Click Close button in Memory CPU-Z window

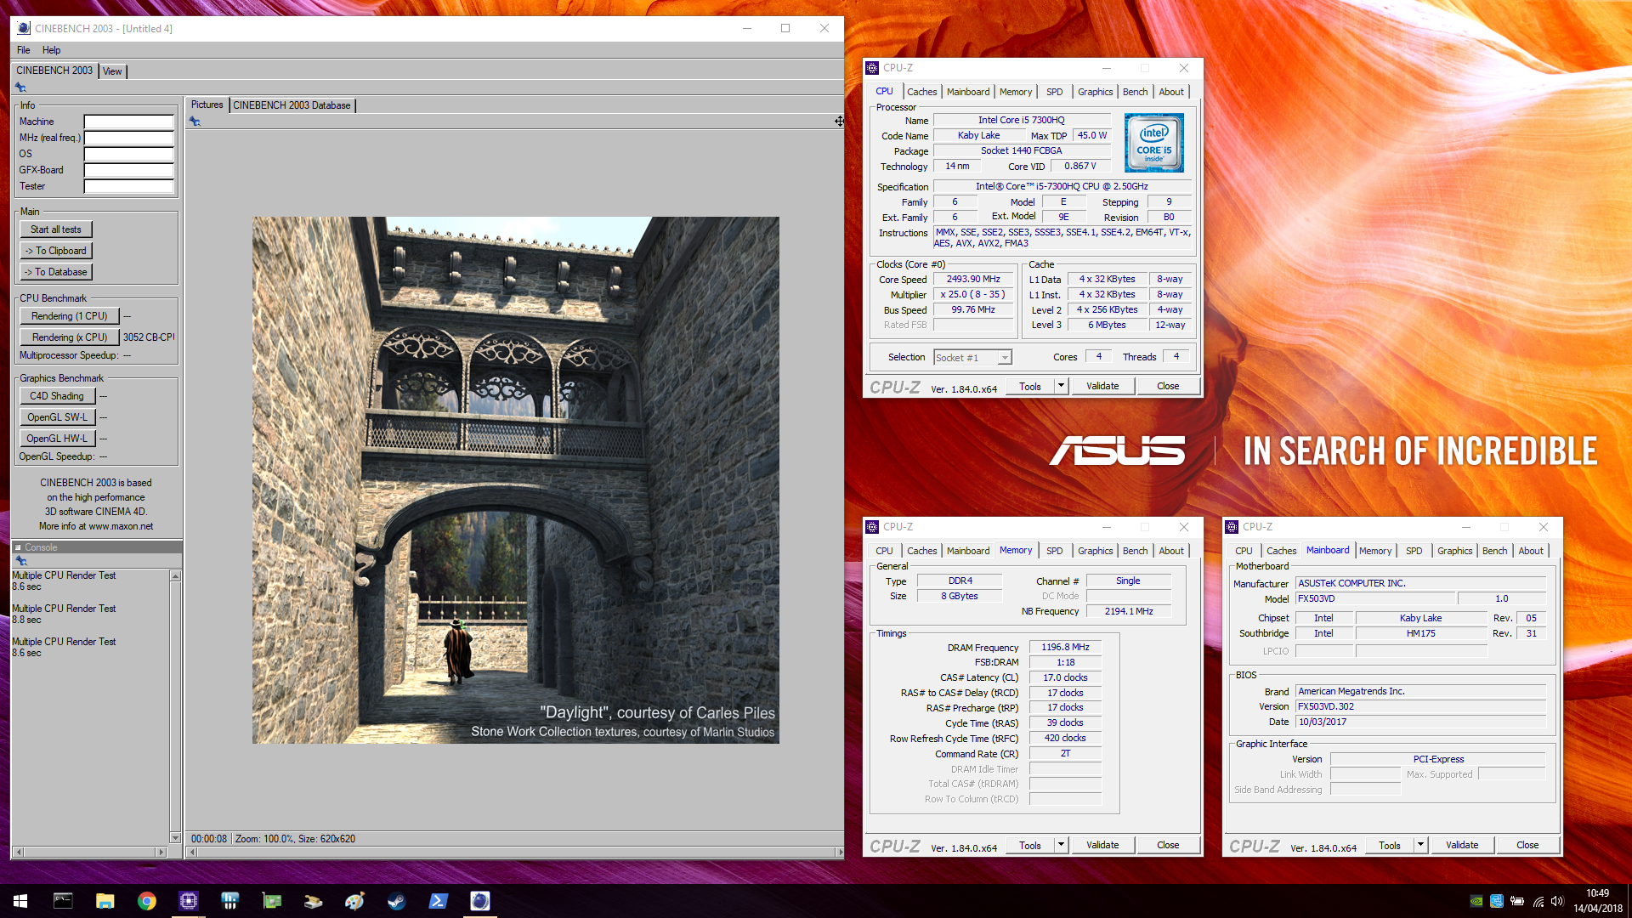(x=1168, y=845)
